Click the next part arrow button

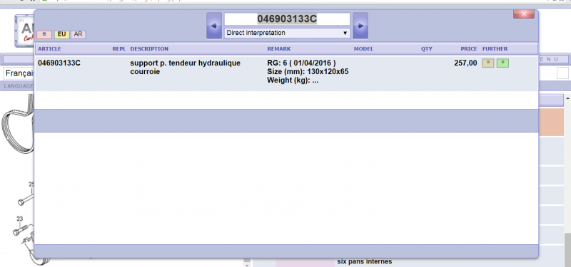click(x=360, y=26)
